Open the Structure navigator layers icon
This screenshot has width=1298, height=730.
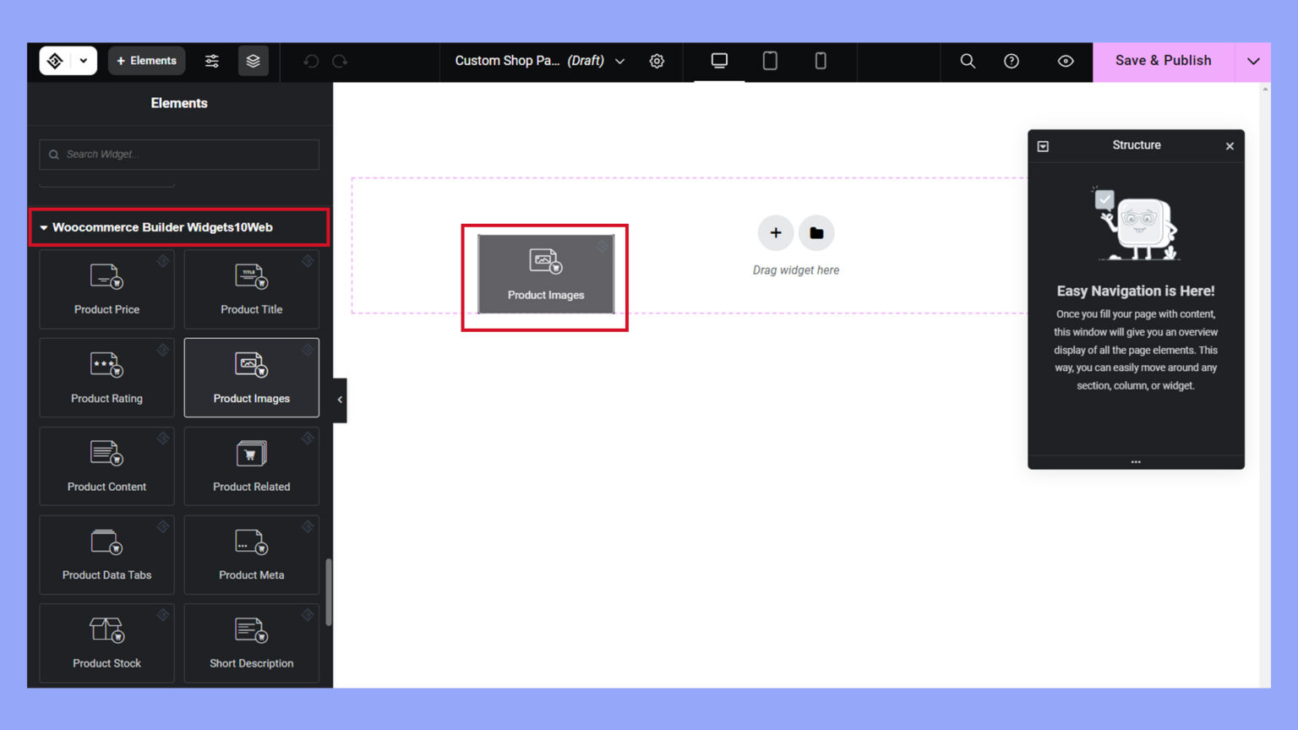click(x=254, y=61)
